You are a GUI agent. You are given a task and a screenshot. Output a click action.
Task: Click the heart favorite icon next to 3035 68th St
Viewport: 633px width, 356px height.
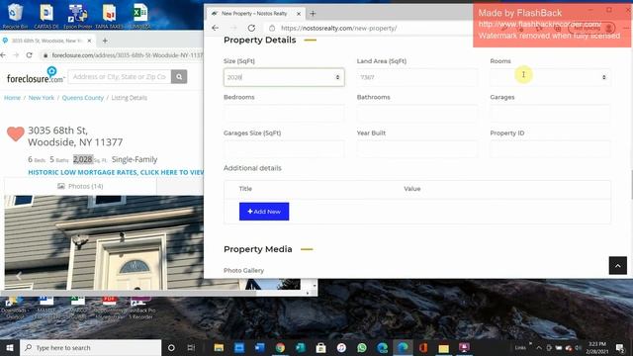pyautogui.click(x=16, y=133)
